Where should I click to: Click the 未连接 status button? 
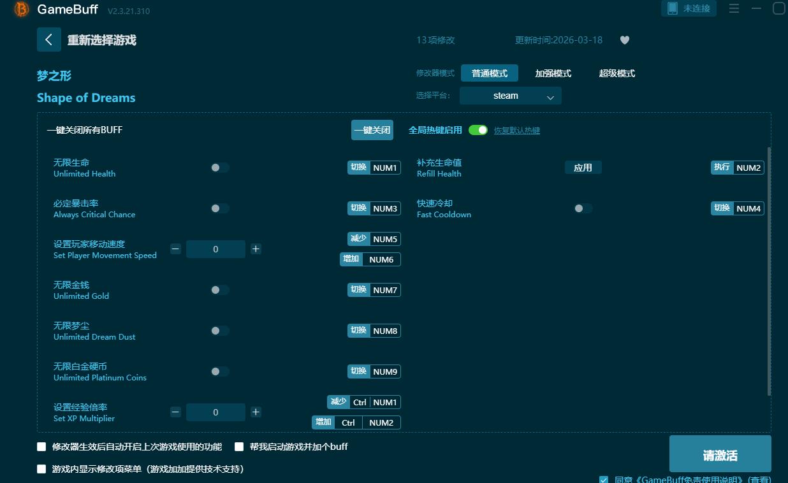point(689,8)
